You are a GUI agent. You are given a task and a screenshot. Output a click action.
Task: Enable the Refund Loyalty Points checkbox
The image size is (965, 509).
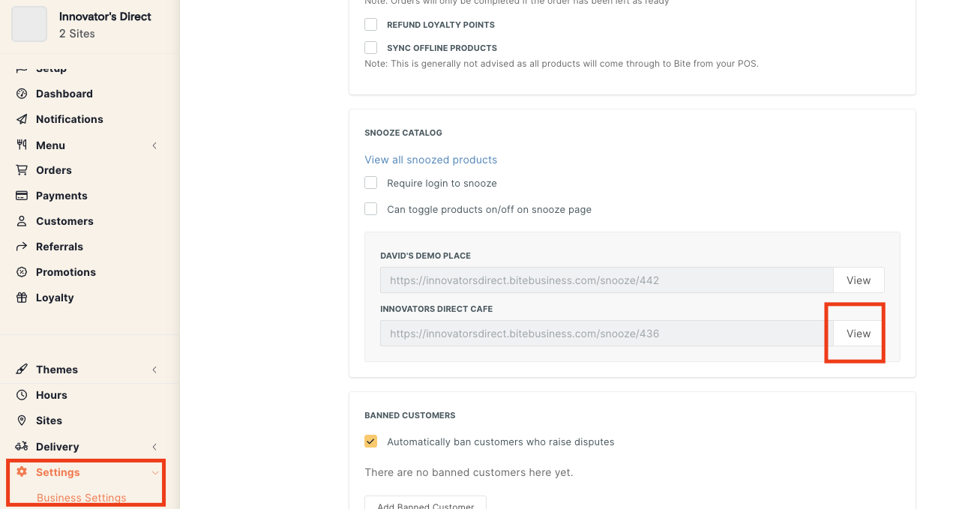click(x=371, y=25)
